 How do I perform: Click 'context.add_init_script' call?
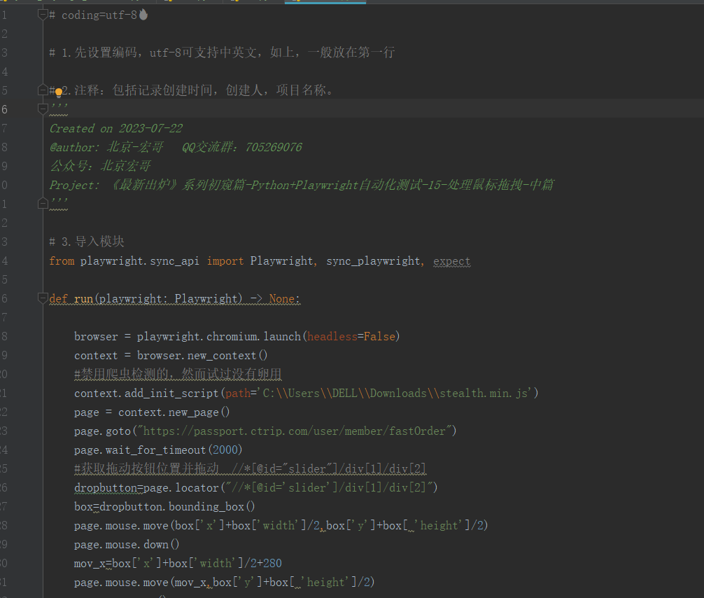point(146,393)
